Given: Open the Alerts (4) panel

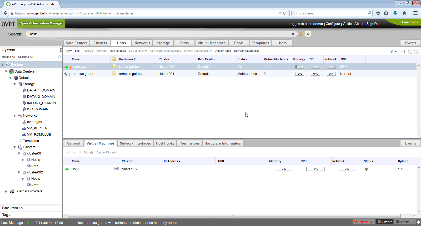Looking at the screenshot, I should 364,222.
